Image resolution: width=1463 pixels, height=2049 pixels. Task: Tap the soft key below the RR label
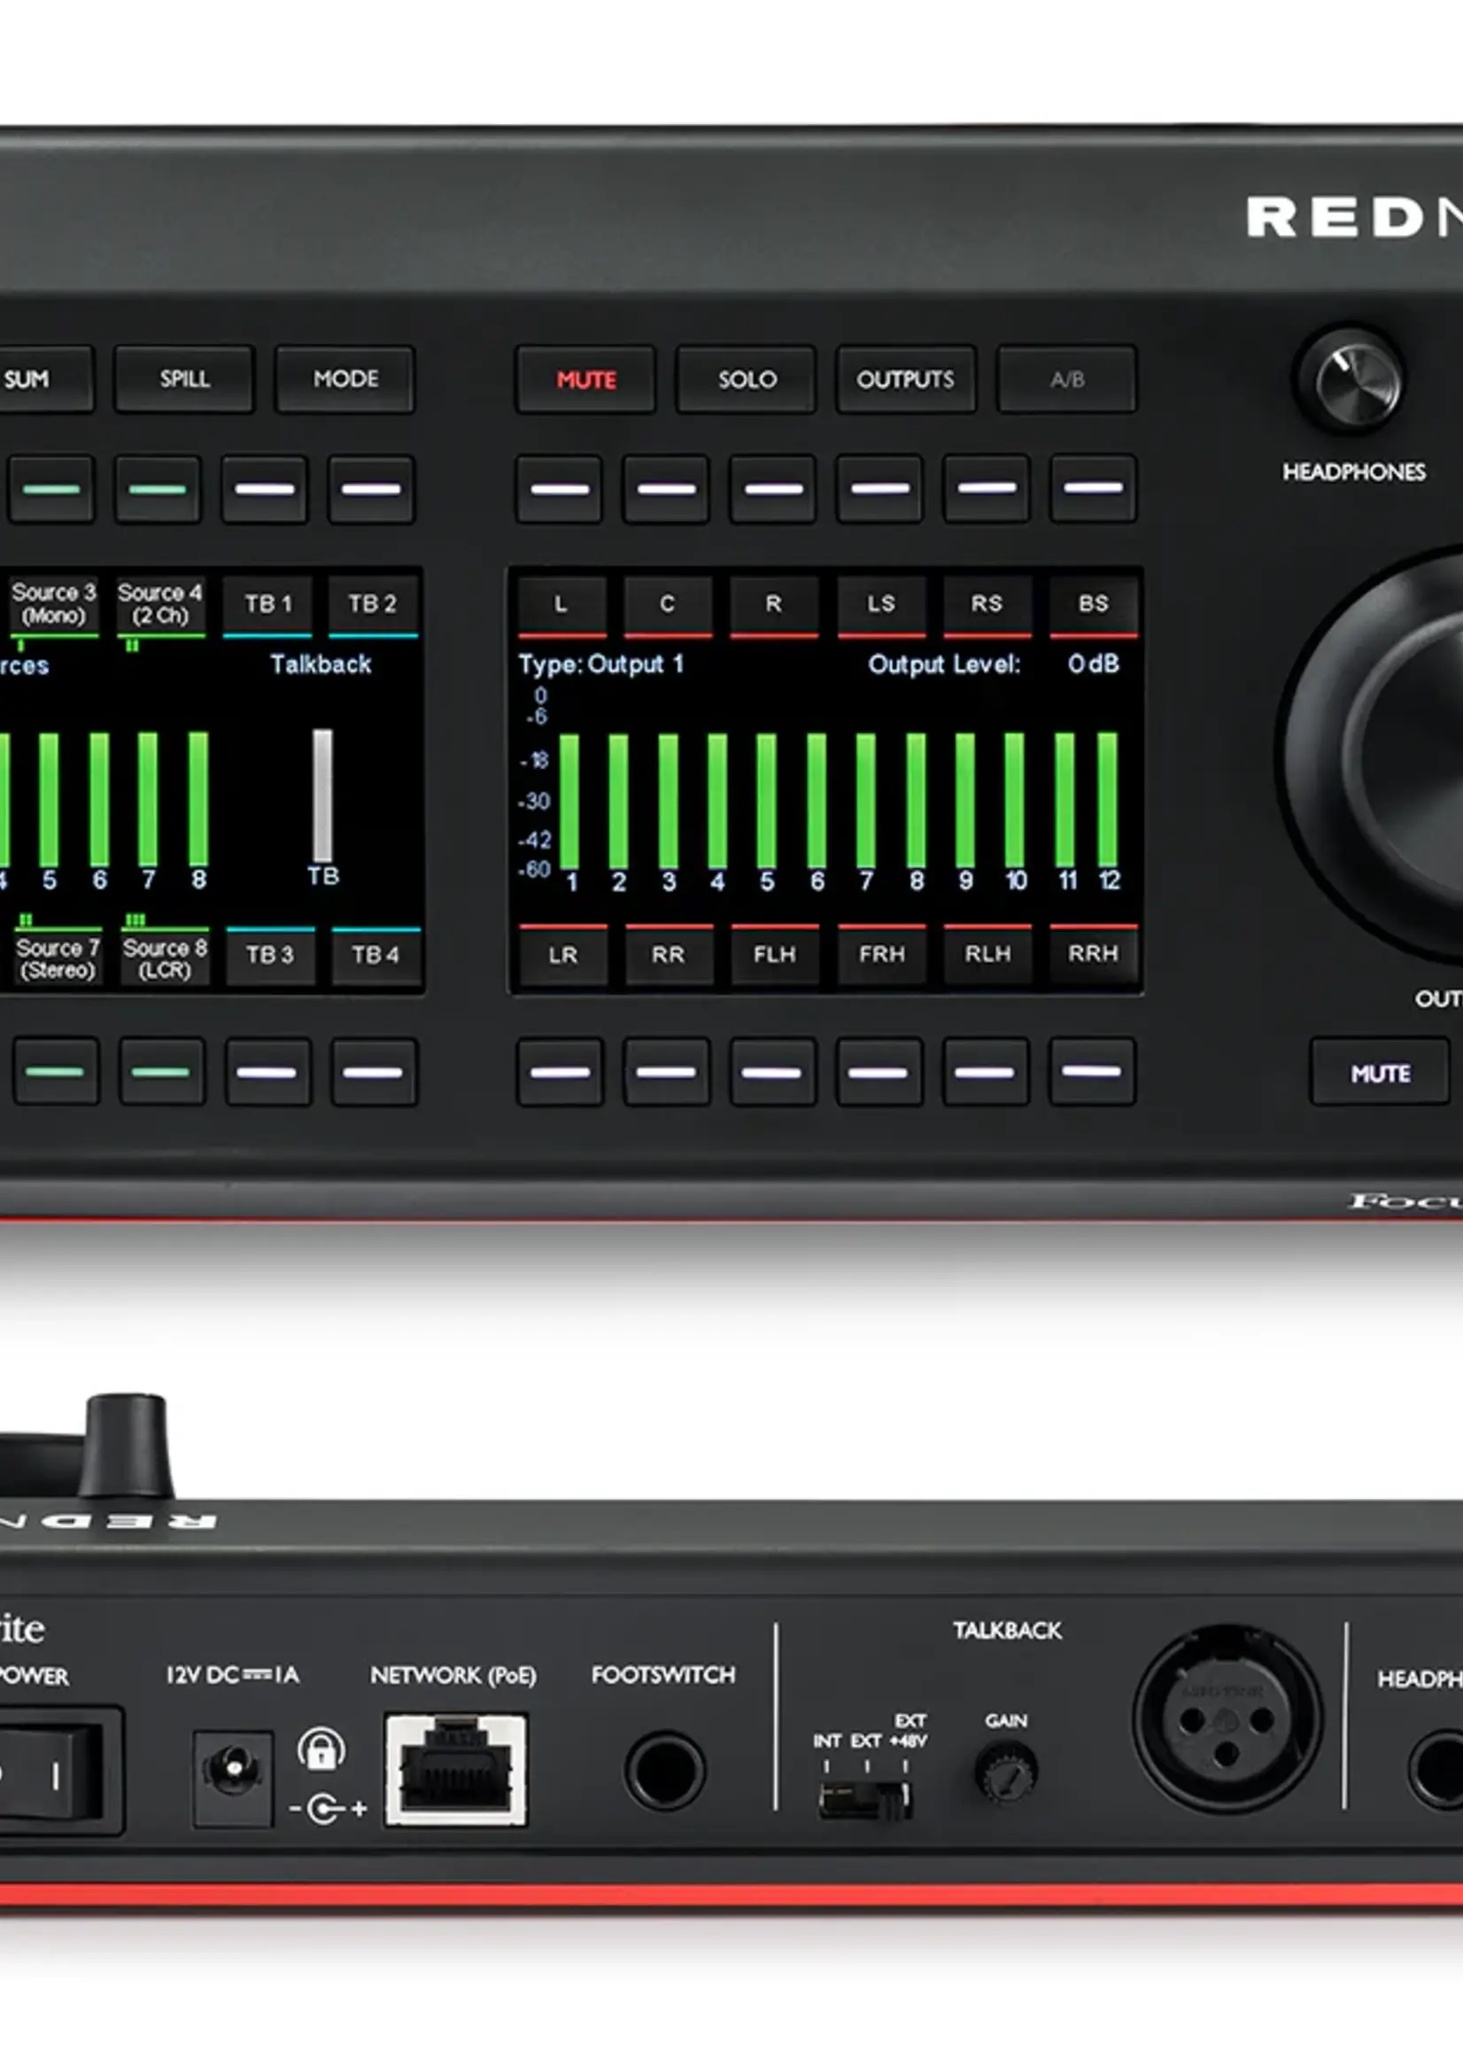click(667, 1072)
